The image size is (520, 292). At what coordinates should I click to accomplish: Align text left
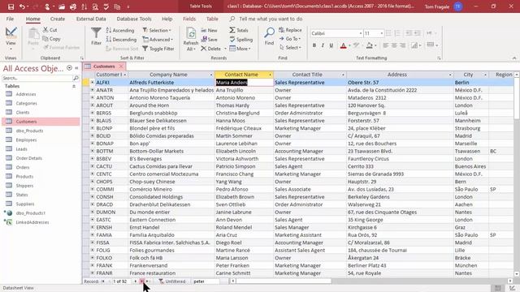click(x=385, y=45)
